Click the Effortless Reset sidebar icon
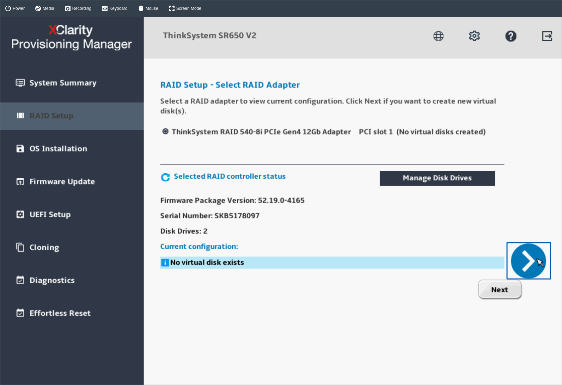 20,313
